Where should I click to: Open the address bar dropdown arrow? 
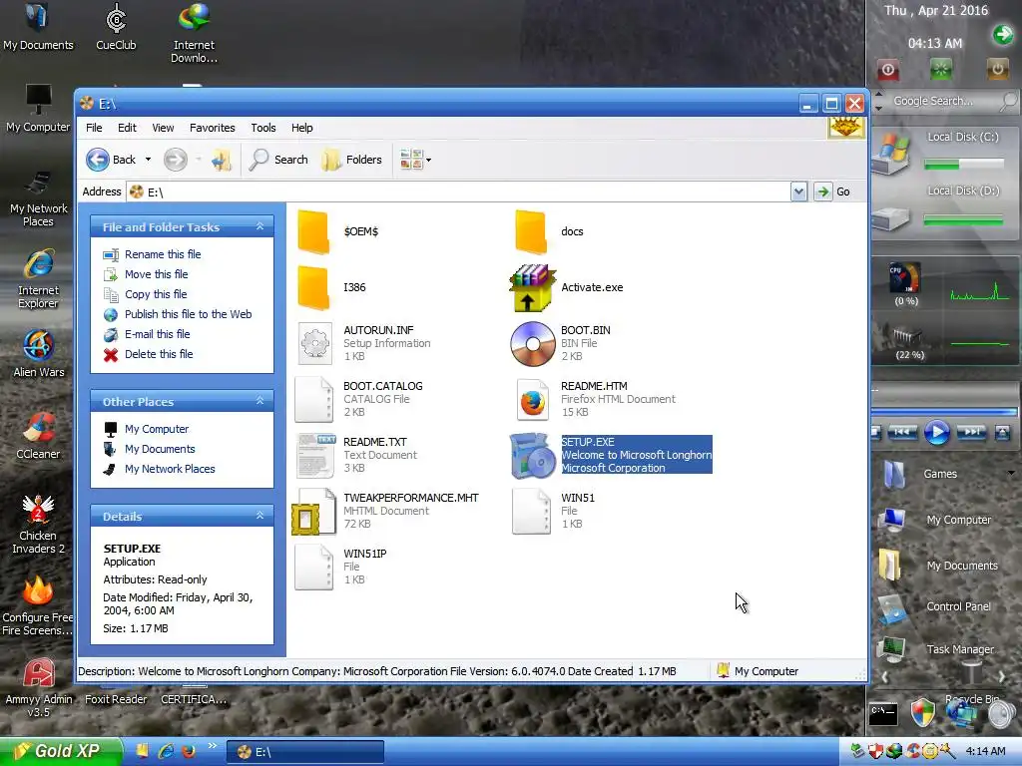tap(799, 191)
